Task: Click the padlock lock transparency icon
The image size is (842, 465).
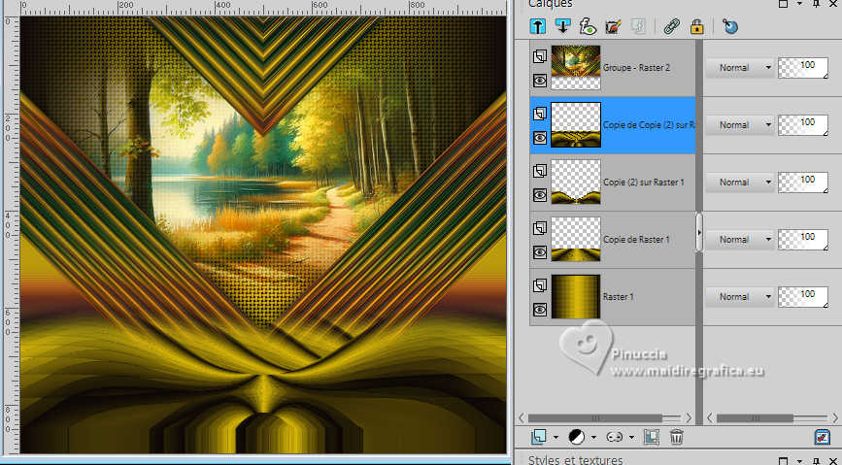Action: [x=696, y=26]
